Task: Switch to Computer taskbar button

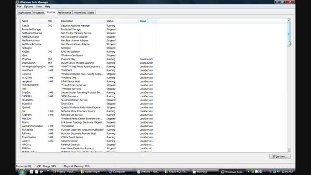Action: pyautogui.click(x=121, y=172)
